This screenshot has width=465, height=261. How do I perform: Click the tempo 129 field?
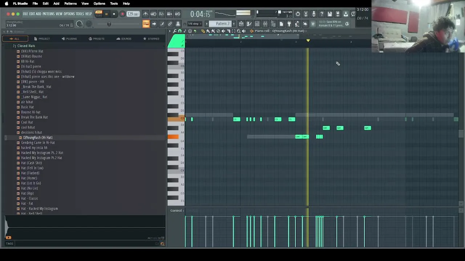[133, 14]
